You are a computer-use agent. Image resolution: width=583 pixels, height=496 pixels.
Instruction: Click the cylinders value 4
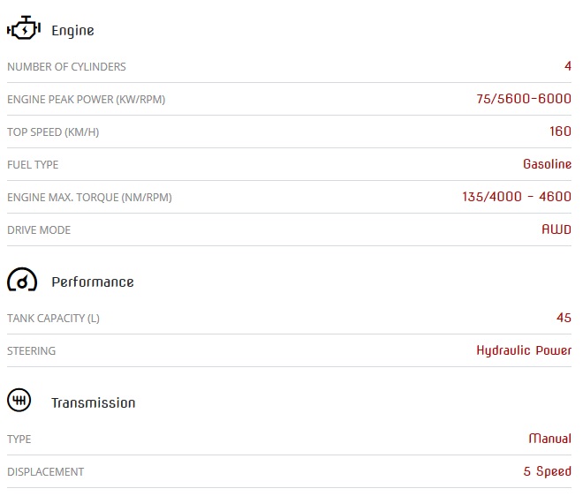pos(567,66)
